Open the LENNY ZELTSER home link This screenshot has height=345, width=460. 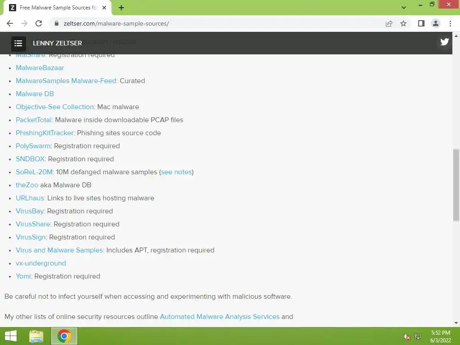57,44
